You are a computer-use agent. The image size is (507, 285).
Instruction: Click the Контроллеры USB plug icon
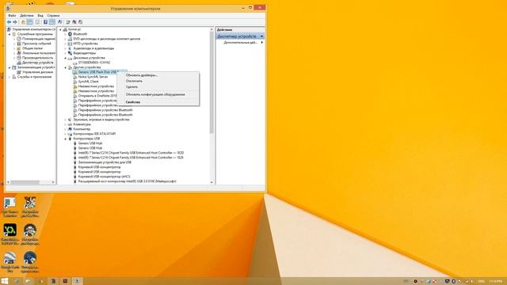tap(70, 139)
